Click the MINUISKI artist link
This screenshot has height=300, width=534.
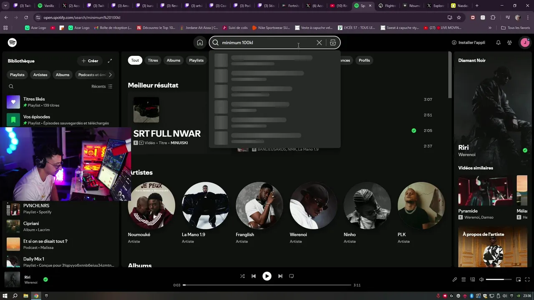179,143
